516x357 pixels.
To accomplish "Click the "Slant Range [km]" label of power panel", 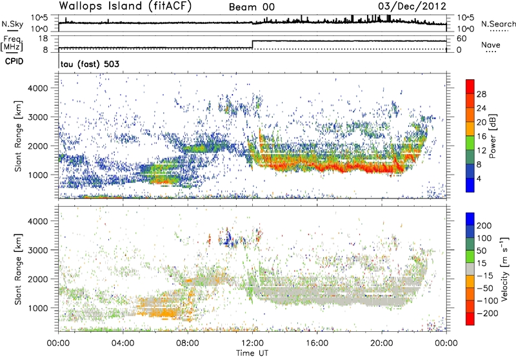I will 18,136.
